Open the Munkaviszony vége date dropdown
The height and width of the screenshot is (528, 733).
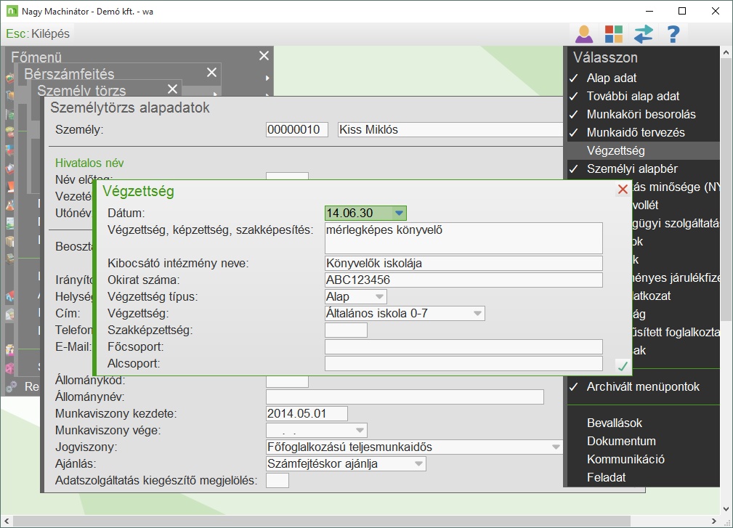click(360, 431)
